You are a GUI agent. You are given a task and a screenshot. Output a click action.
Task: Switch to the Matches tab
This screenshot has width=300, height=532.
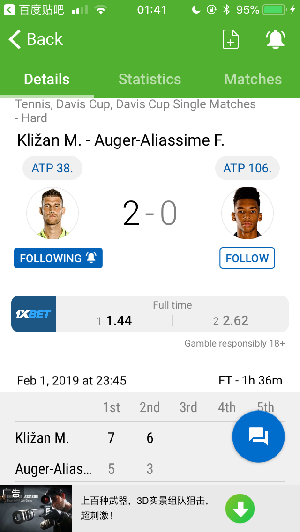tap(253, 79)
